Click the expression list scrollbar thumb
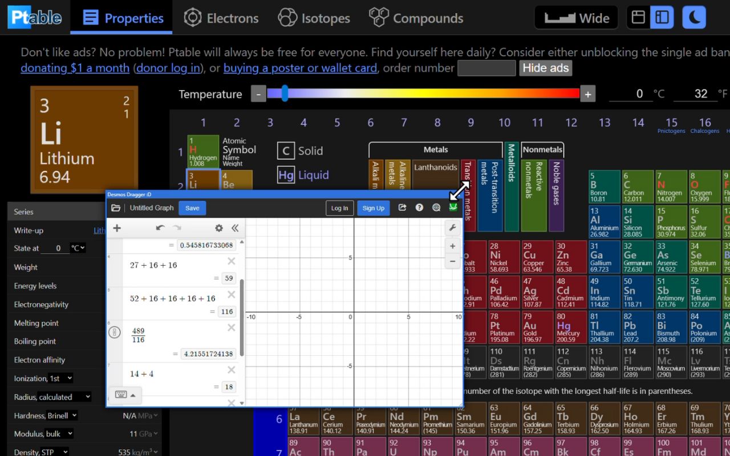 242,317
